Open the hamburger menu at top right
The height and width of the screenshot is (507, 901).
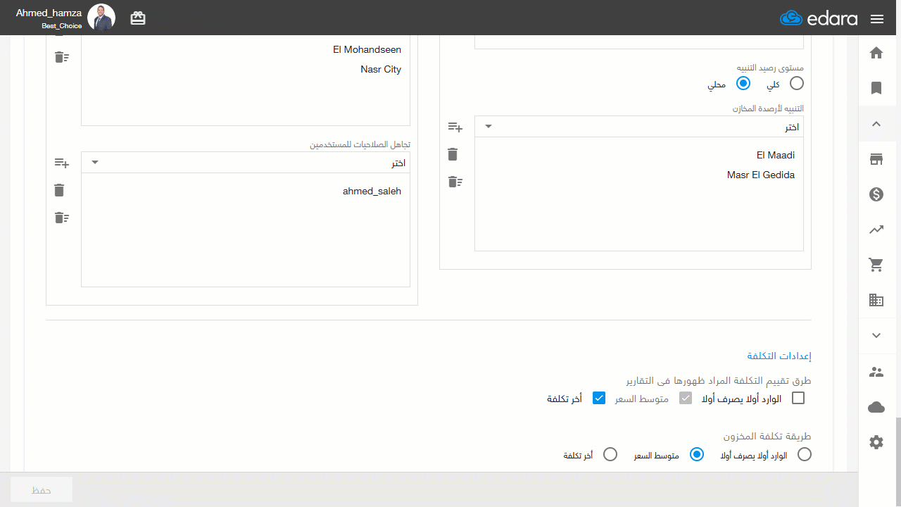(x=877, y=19)
